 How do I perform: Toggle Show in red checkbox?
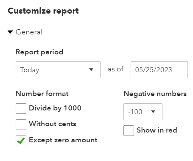click(129, 130)
